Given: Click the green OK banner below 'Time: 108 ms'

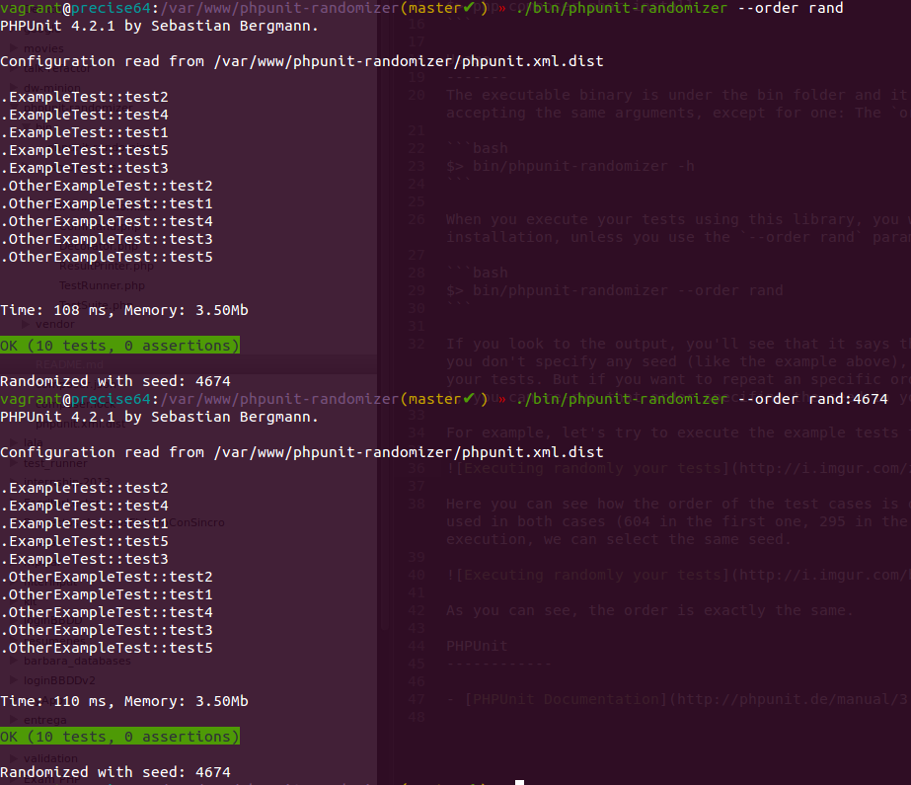Looking at the screenshot, I should pyautogui.click(x=119, y=346).
